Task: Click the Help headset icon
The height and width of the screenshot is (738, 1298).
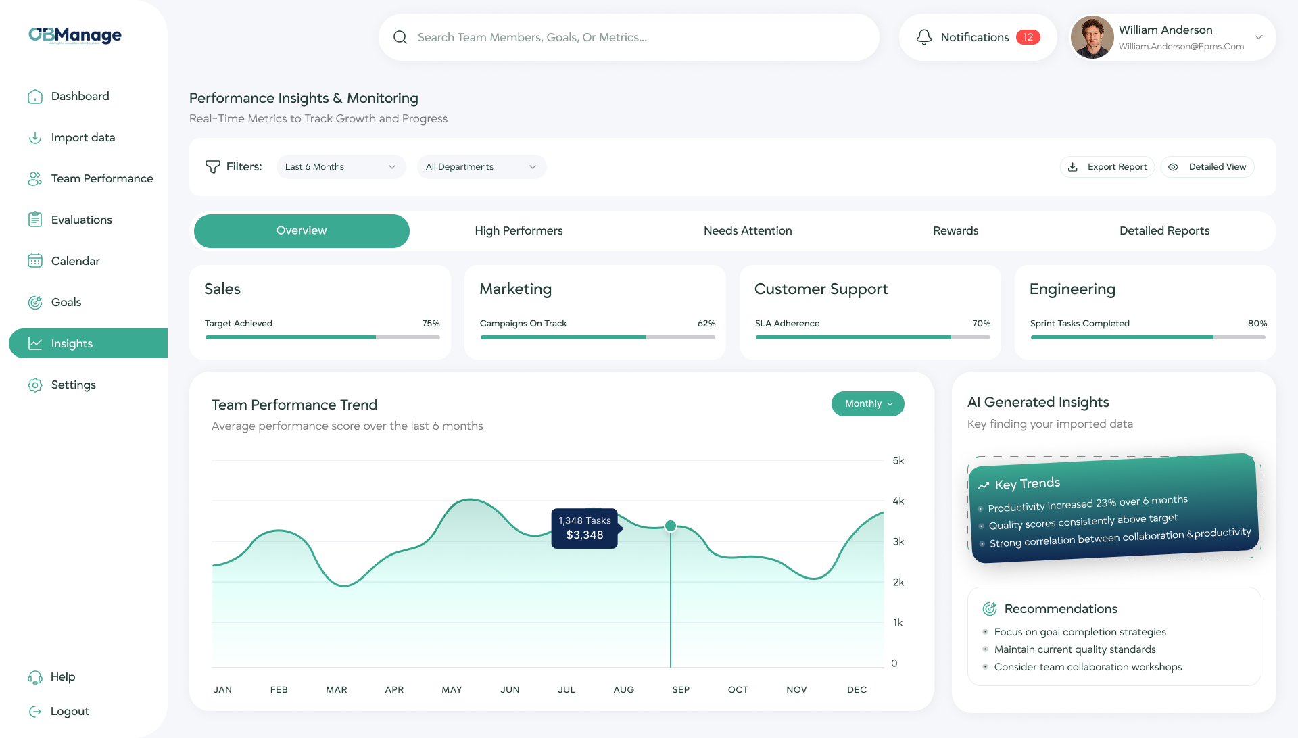Action: [35, 677]
